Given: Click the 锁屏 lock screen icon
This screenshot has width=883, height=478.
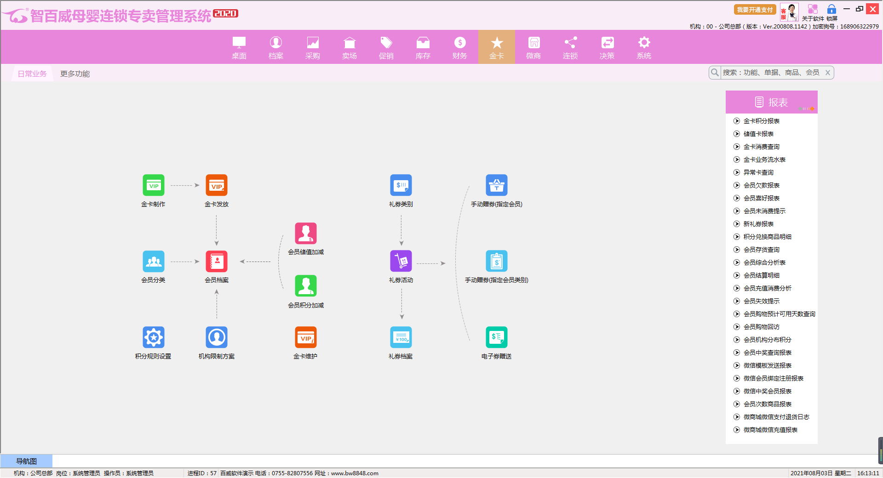Looking at the screenshot, I should [x=831, y=10].
